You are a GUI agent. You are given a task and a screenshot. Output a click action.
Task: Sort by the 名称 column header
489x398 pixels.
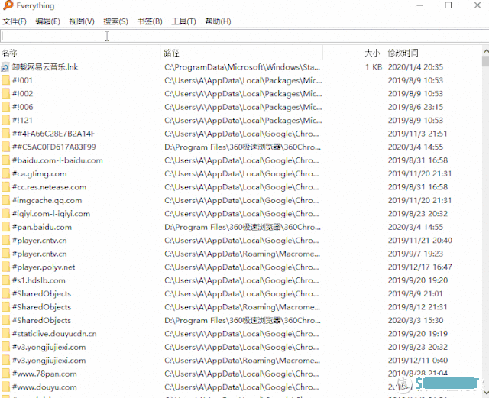coord(79,53)
